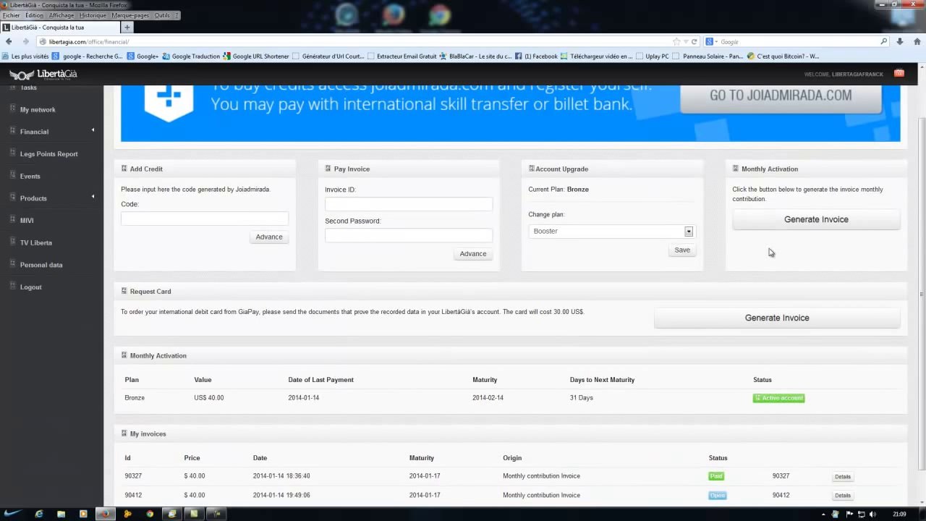Click Advance under Pay Invoice
Viewport: 926px width, 521px height.
473,253
